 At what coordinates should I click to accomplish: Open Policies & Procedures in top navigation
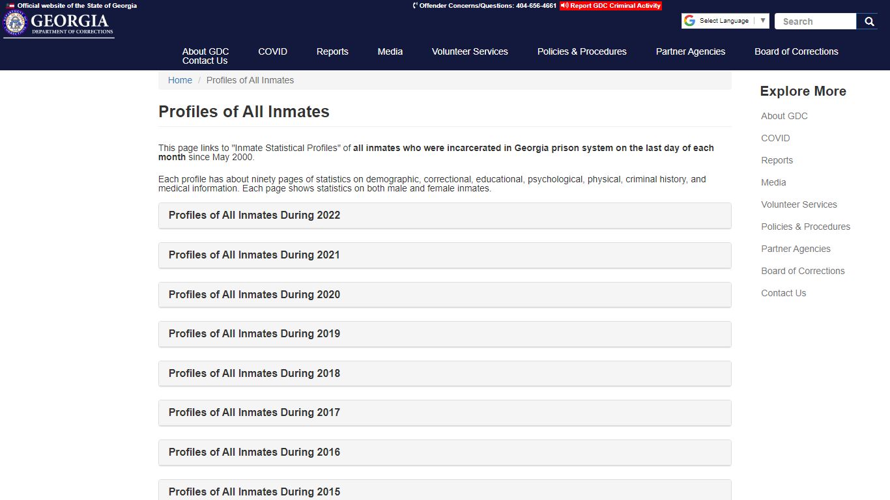[x=582, y=51]
